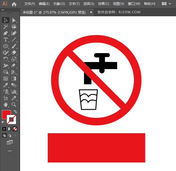
Task: Select the Type tool
Action: (x=5, y=40)
